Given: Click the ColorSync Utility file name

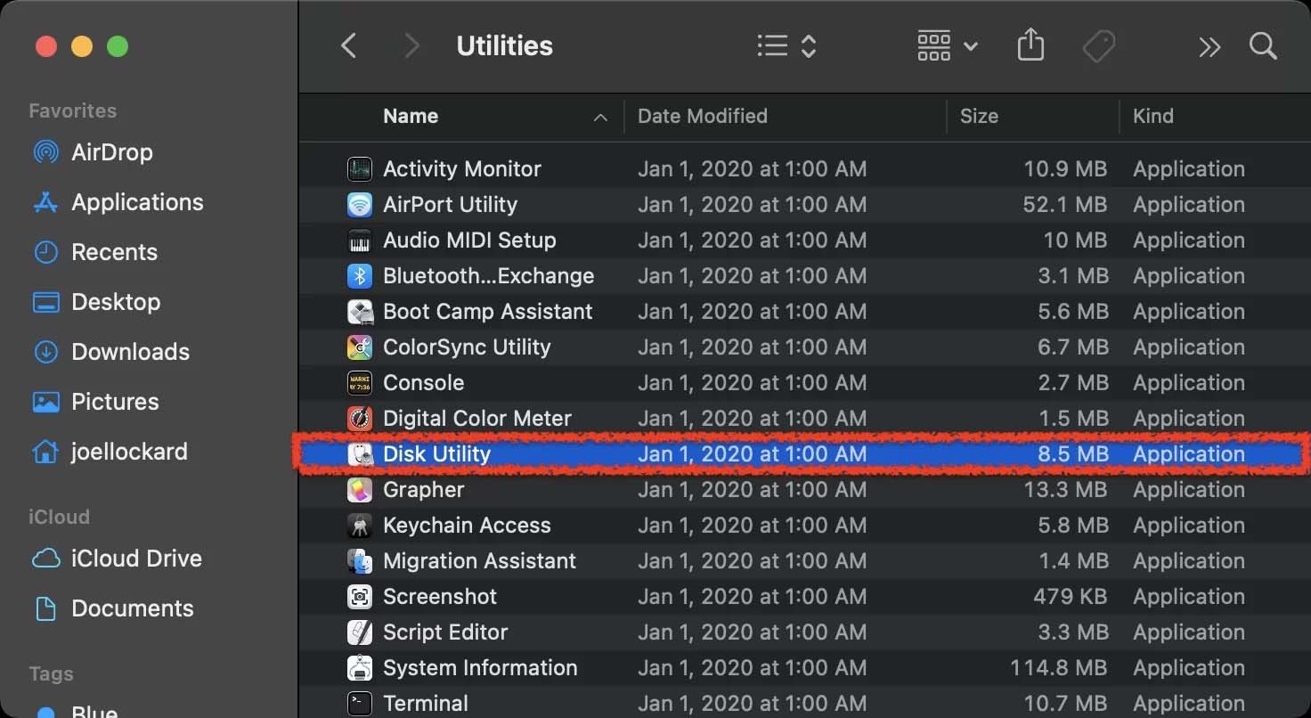Looking at the screenshot, I should click(x=467, y=347).
